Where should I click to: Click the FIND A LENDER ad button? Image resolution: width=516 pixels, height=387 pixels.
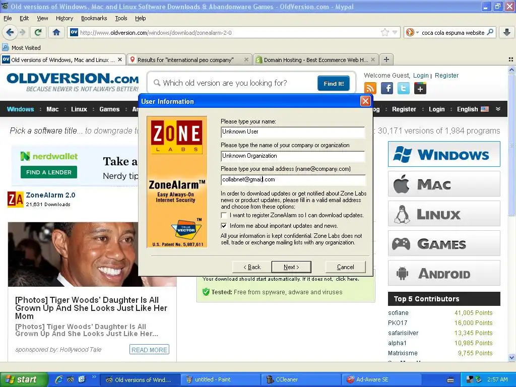(49, 172)
